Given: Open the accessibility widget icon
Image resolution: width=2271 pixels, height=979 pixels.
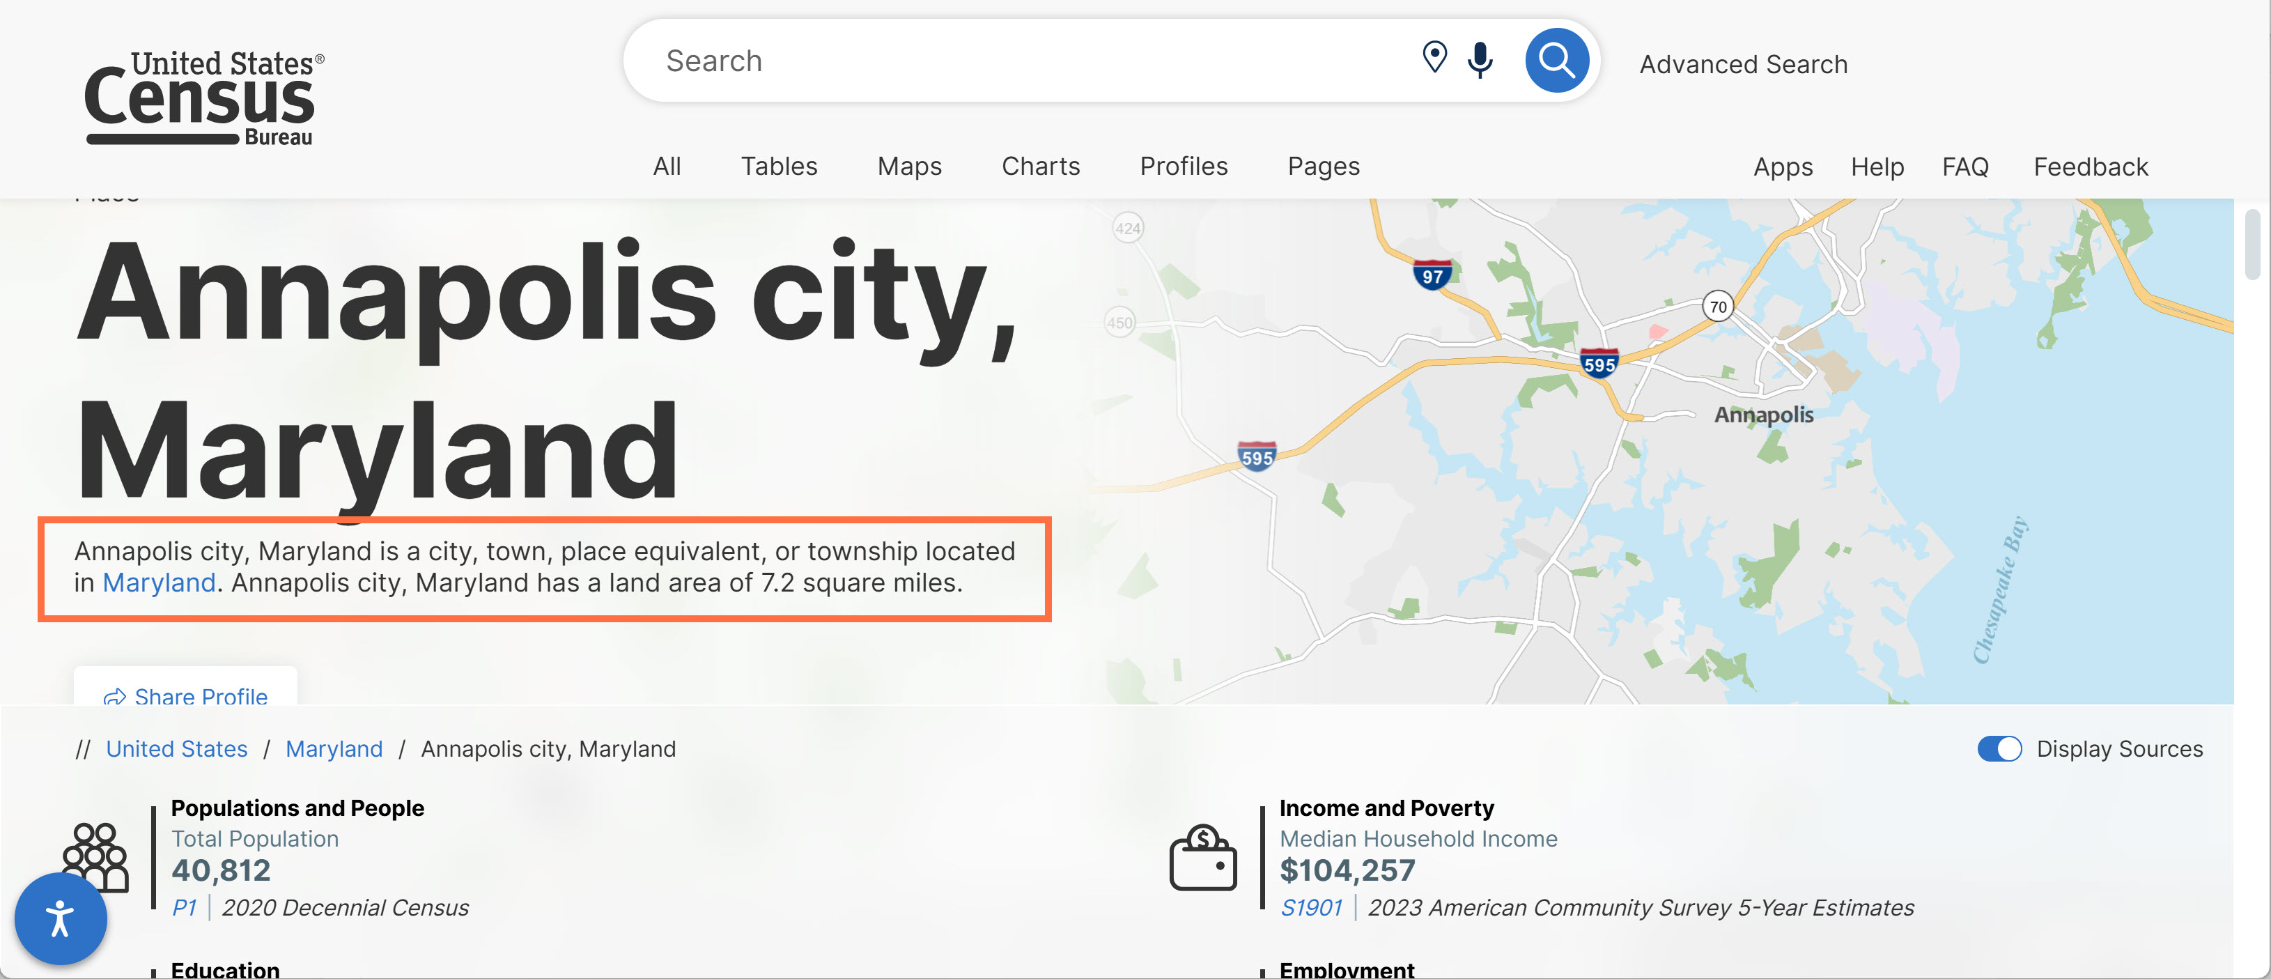Looking at the screenshot, I should click(61, 918).
